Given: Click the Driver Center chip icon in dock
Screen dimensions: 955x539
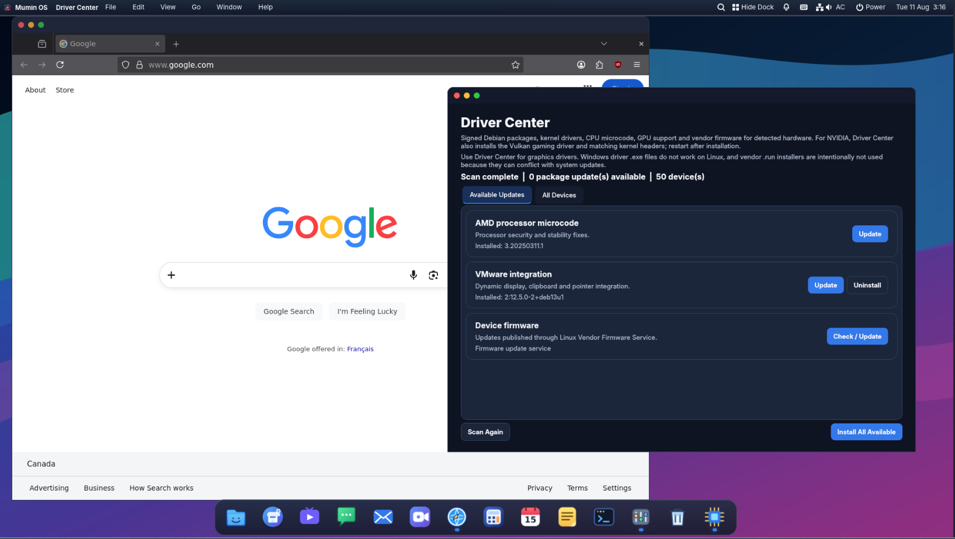Looking at the screenshot, I should click(x=714, y=517).
